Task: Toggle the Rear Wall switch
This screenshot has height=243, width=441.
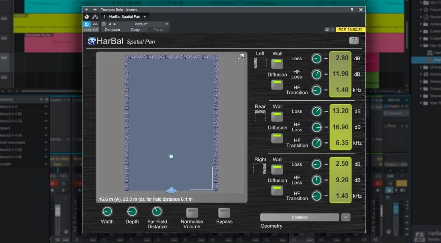Action: pos(277,116)
